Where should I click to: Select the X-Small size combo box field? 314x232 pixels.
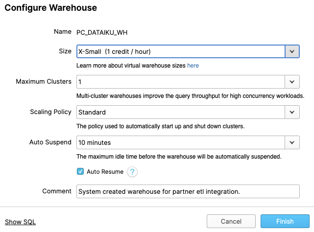click(x=180, y=51)
